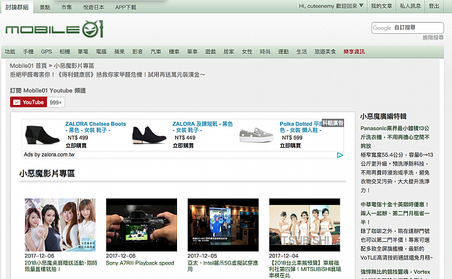Open the ZALORA Chelsea Boots ad title

point(95,127)
